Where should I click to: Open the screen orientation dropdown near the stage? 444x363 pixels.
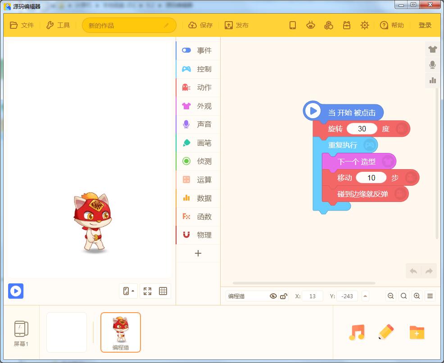[x=128, y=291]
